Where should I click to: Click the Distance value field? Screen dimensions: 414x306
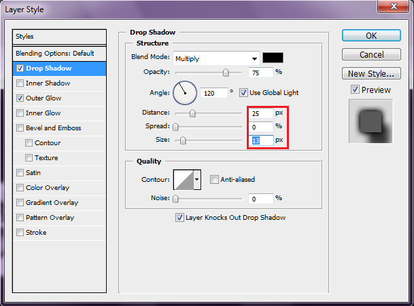[x=261, y=113]
